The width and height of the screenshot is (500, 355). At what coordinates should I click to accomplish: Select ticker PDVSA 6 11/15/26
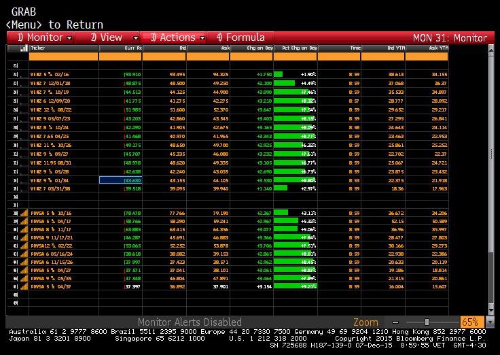(x=52, y=262)
